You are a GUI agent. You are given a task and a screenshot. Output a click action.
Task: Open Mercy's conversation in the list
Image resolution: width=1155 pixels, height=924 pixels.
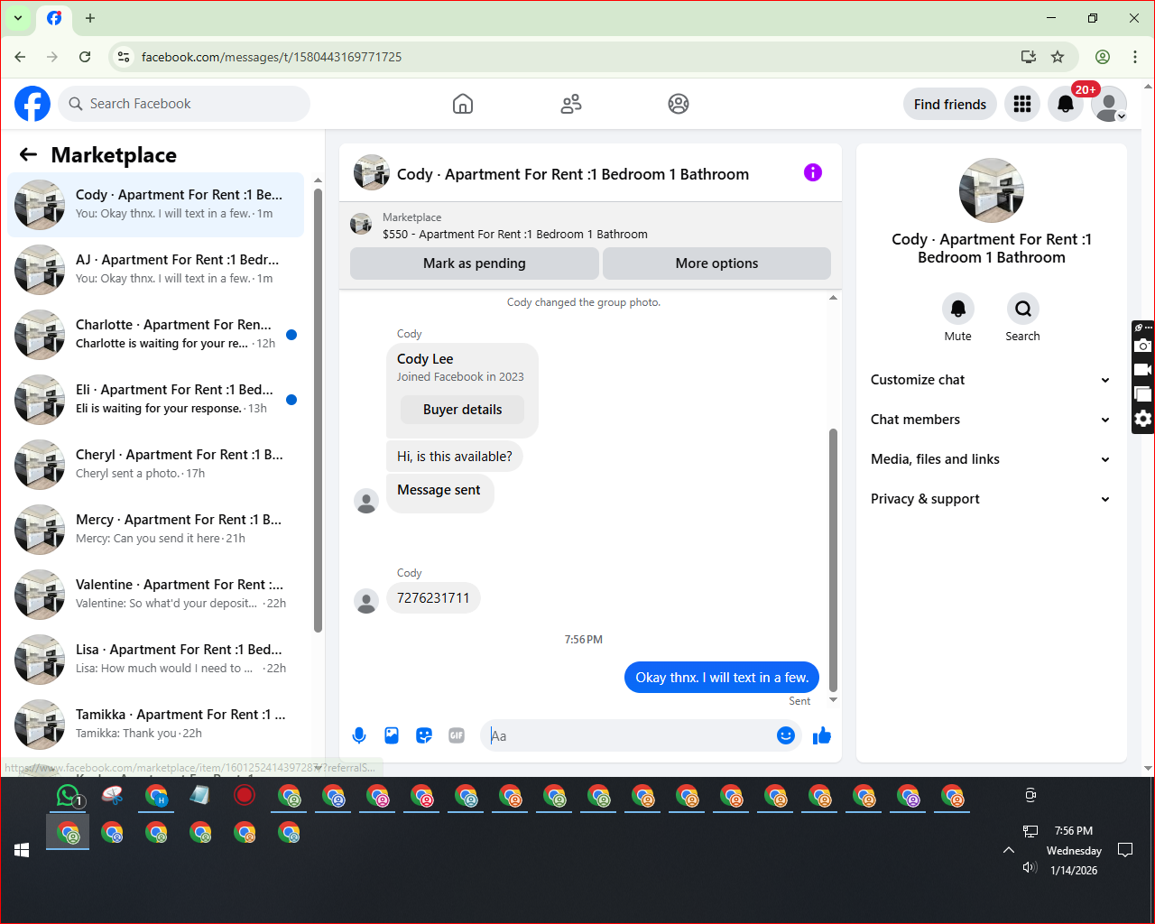[x=155, y=530]
